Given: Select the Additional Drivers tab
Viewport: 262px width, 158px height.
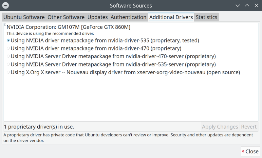Looking at the screenshot, I should pos(171,17).
